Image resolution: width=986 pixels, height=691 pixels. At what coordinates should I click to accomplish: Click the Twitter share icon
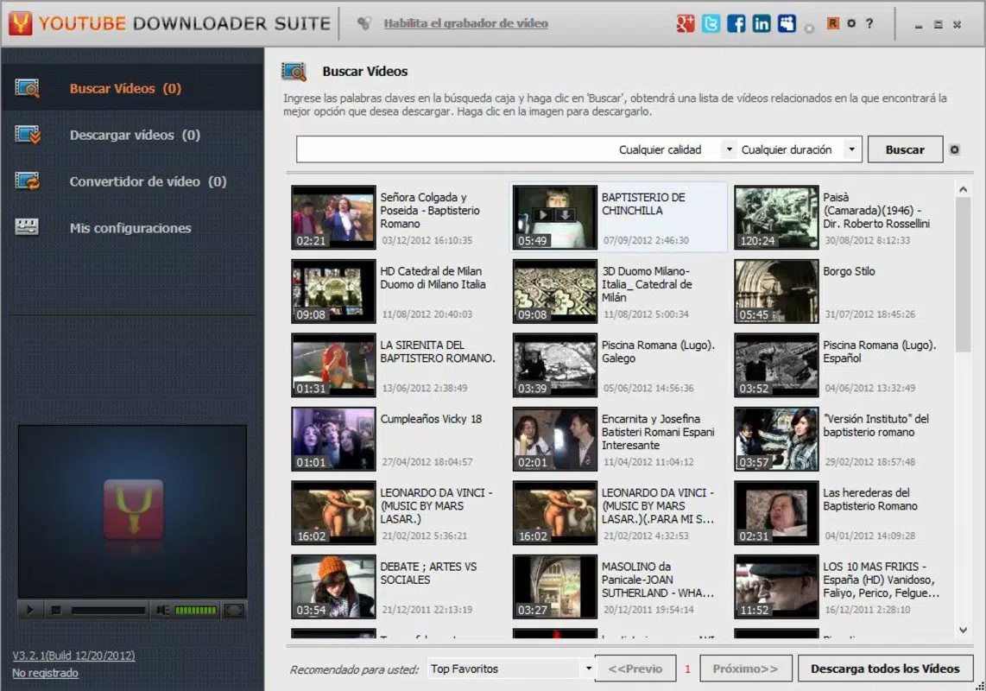(x=711, y=23)
